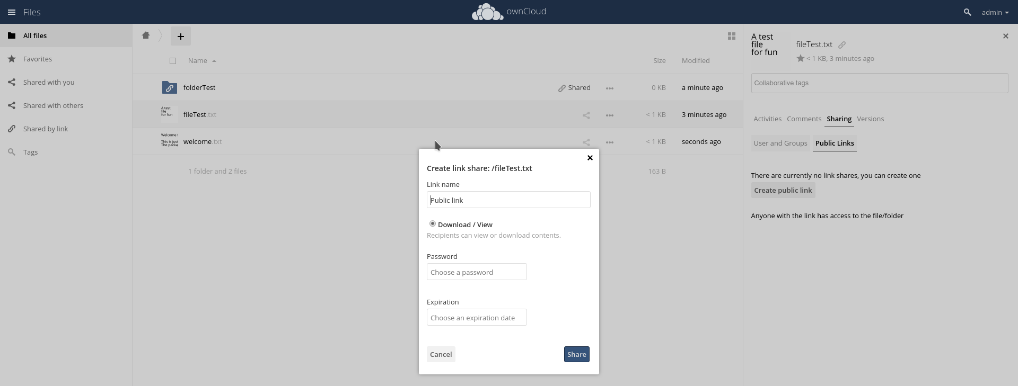Screen dimensions: 1018x386
Task: Open User and Groups sub-tab
Action: (x=780, y=143)
